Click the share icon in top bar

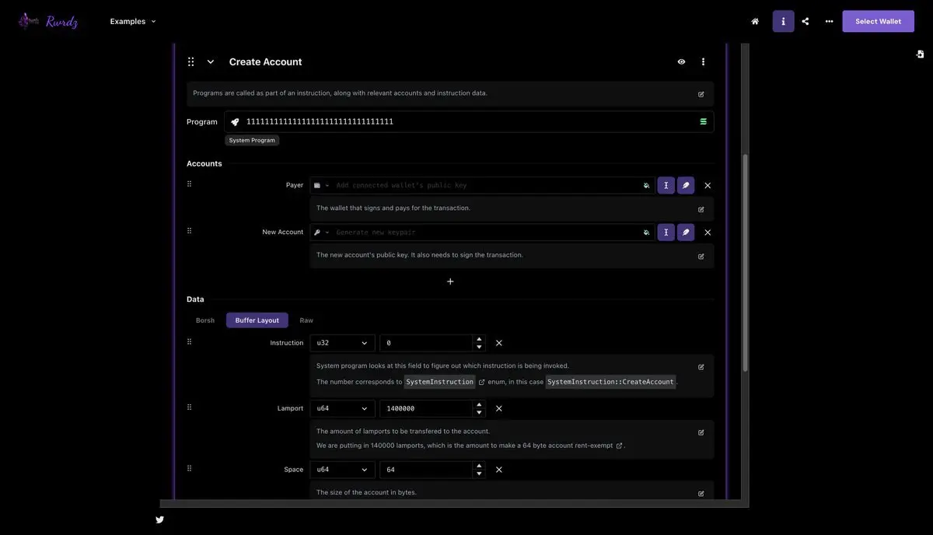pos(805,21)
